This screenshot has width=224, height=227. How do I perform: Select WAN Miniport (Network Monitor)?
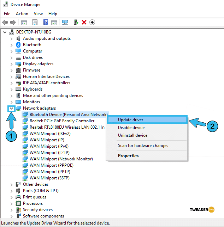tap(61, 159)
